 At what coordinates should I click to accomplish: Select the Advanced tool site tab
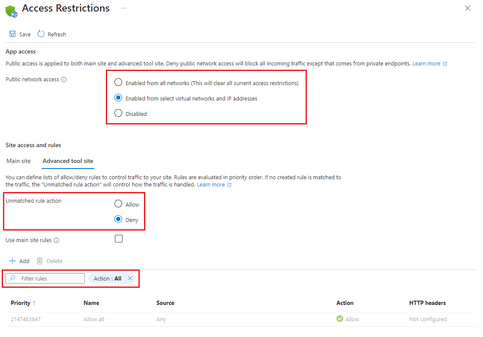[68, 161]
